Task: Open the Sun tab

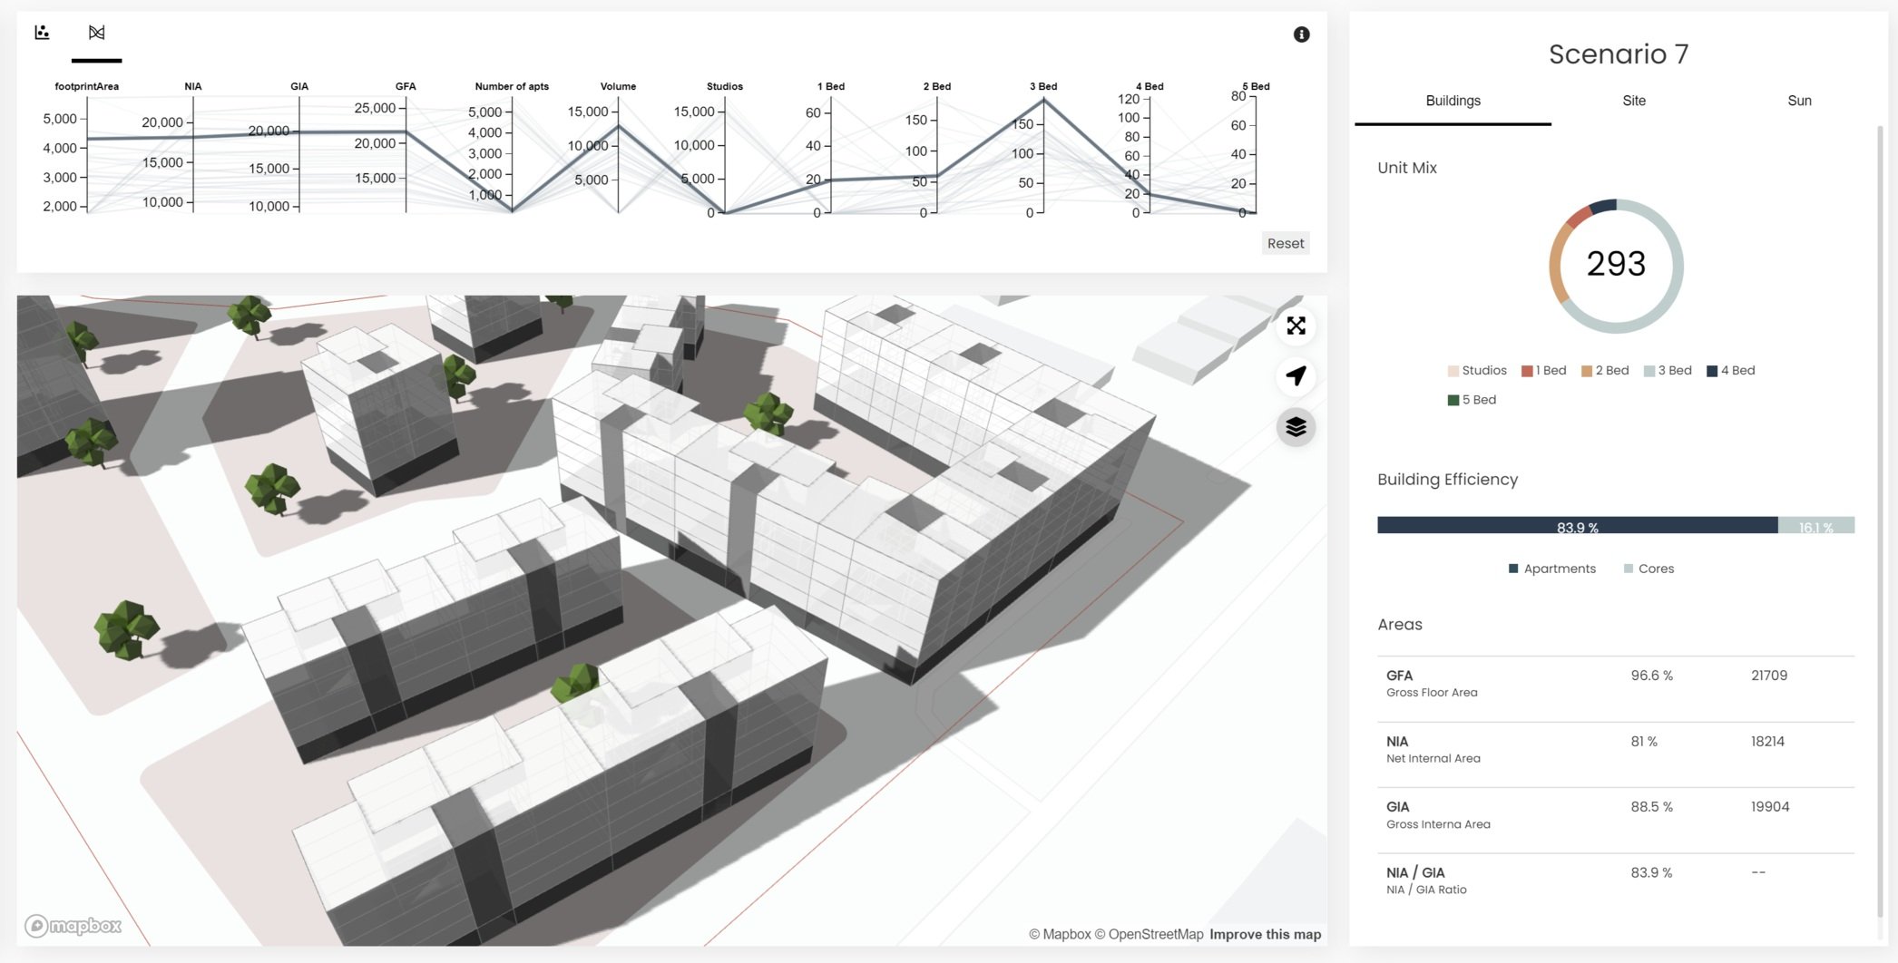Action: (x=1799, y=101)
